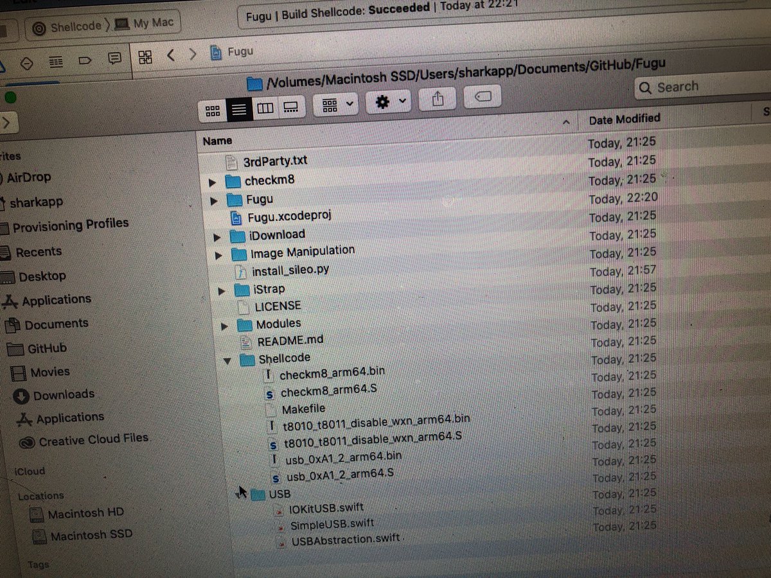
Task: Click the Edit Tags toolbar button
Action: tap(483, 96)
